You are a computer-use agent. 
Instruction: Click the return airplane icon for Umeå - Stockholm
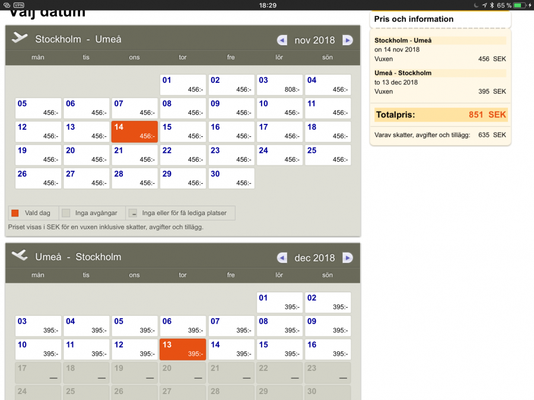pos(20,255)
